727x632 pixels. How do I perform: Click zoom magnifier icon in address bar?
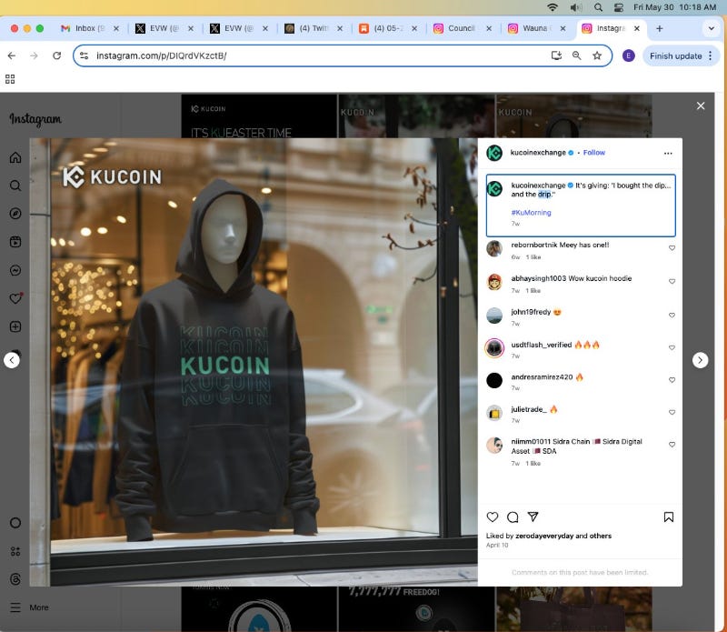click(576, 55)
